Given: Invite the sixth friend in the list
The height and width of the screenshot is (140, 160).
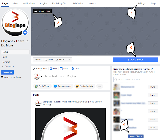Looking at the screenshot, I should click(x=153, y=128).
